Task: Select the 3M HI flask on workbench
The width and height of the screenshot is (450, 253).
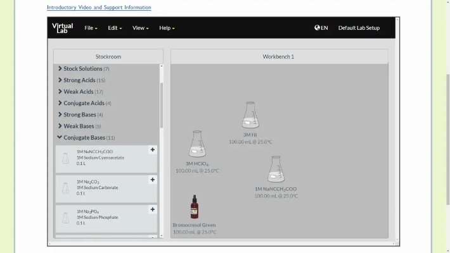Action: tap(250, 115)
